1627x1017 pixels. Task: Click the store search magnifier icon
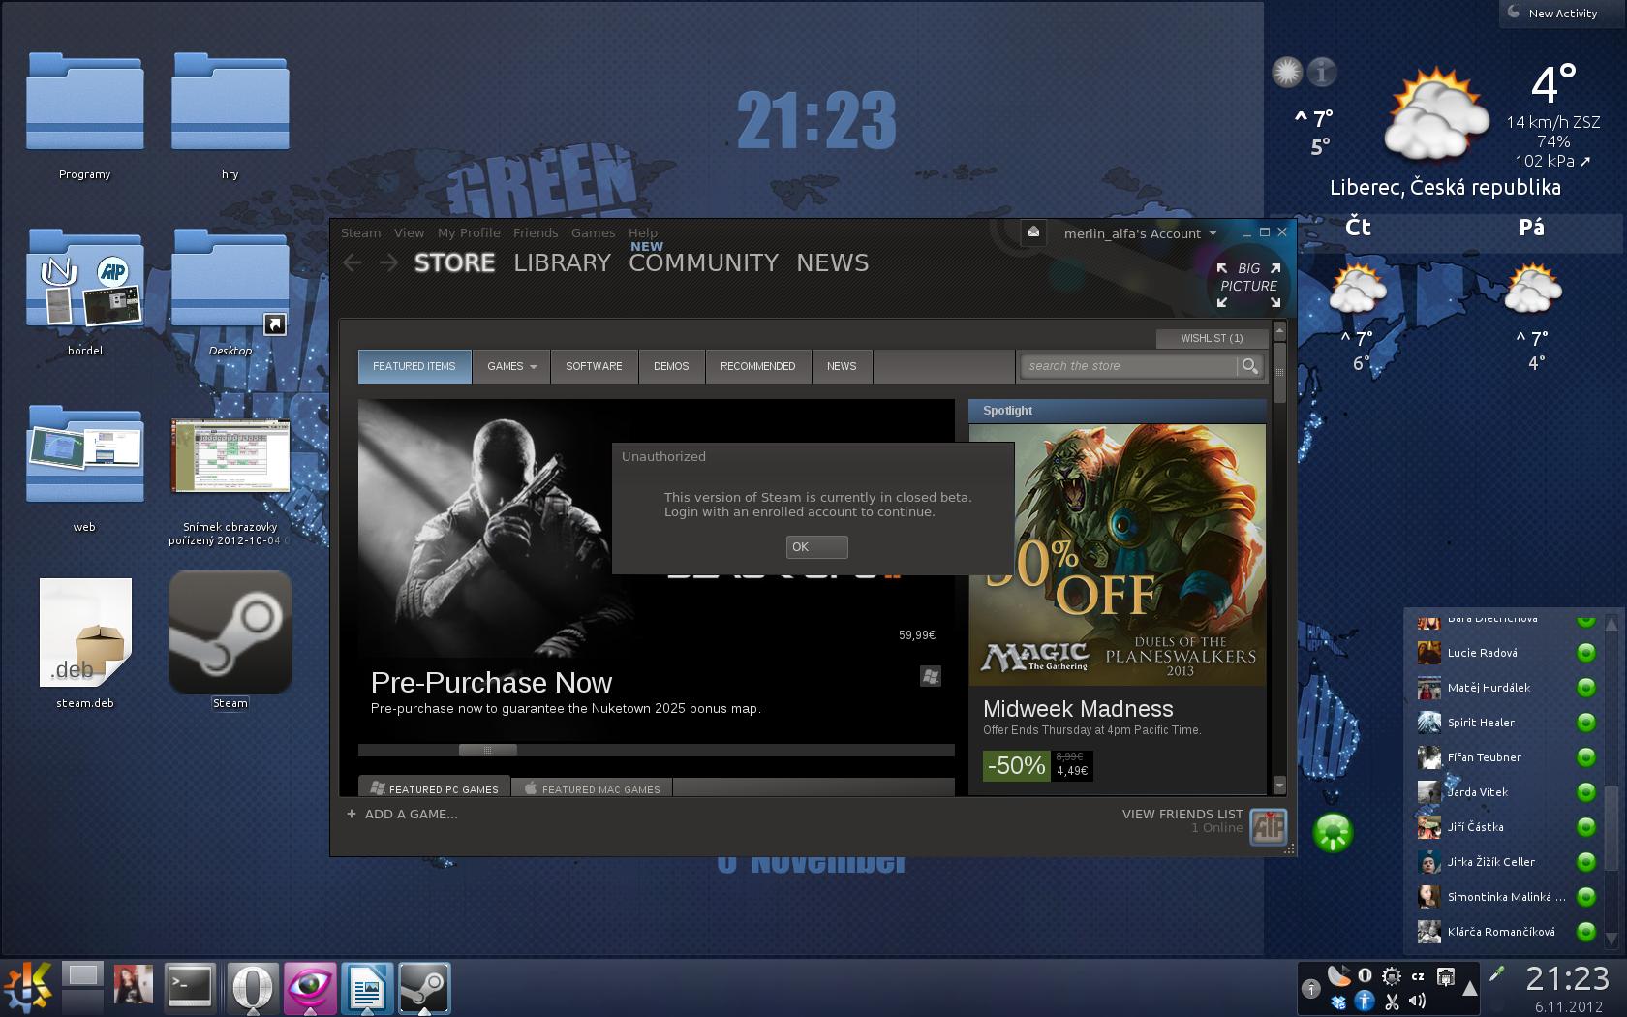pos(1249,366)
